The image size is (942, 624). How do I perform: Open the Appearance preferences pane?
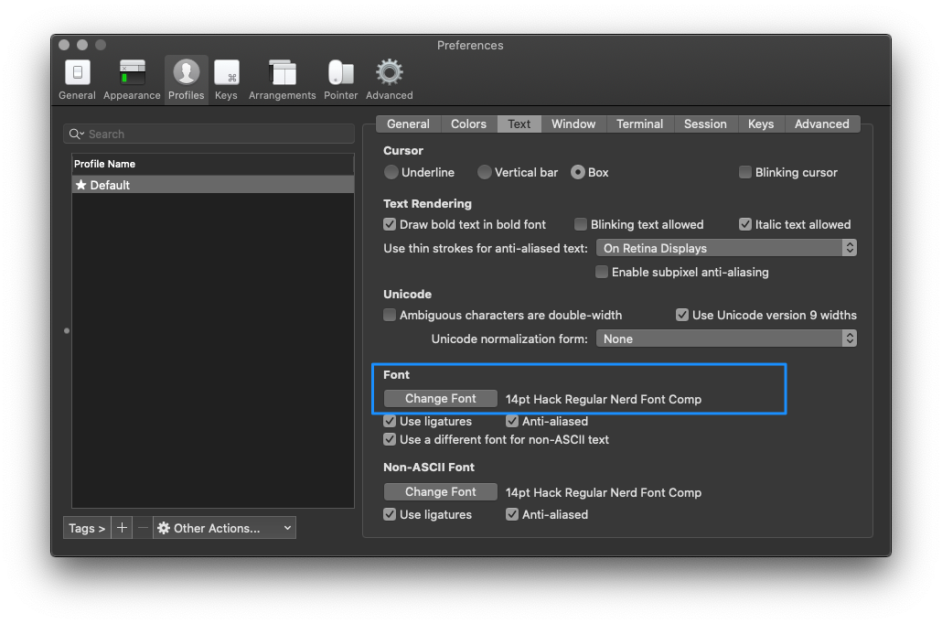[132, 80]
